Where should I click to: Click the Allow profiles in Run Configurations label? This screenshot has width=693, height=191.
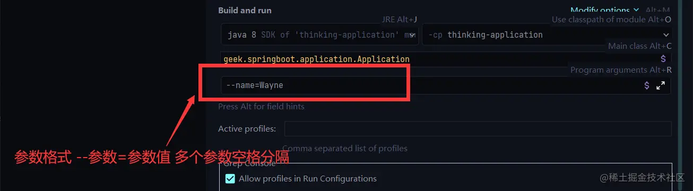(308, 179)
